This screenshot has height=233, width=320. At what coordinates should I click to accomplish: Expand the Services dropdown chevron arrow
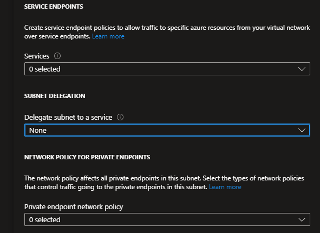coord(302,69)
